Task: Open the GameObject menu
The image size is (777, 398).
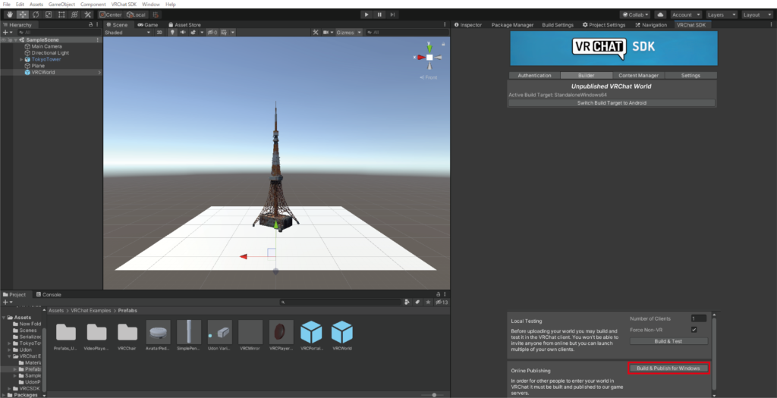Action: (61, 4)
